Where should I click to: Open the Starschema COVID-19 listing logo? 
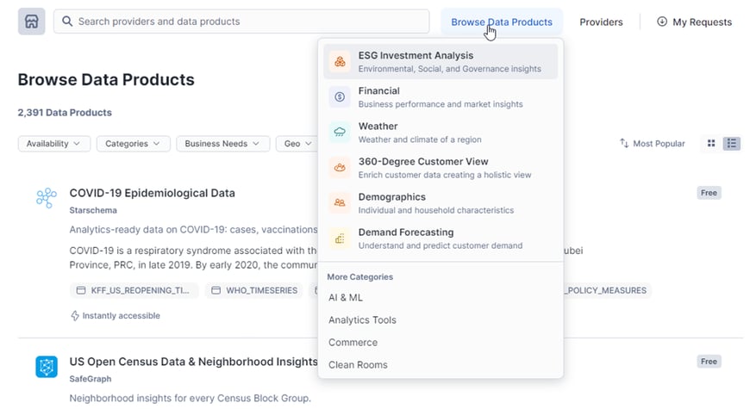[46, 198]
